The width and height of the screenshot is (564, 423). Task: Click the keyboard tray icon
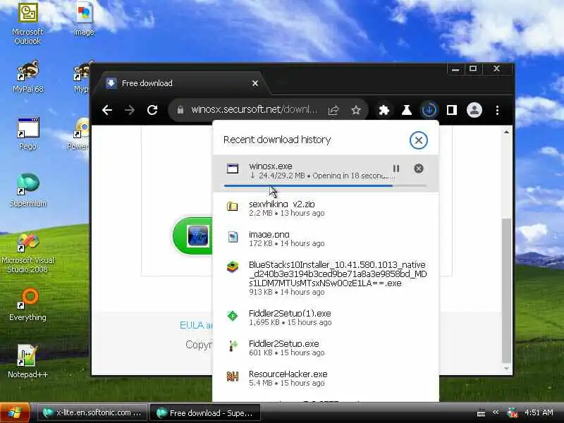(x=481, y=413)
